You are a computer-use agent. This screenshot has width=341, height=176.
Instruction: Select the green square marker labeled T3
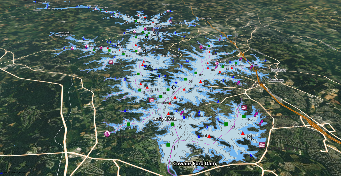coord(223,67)
